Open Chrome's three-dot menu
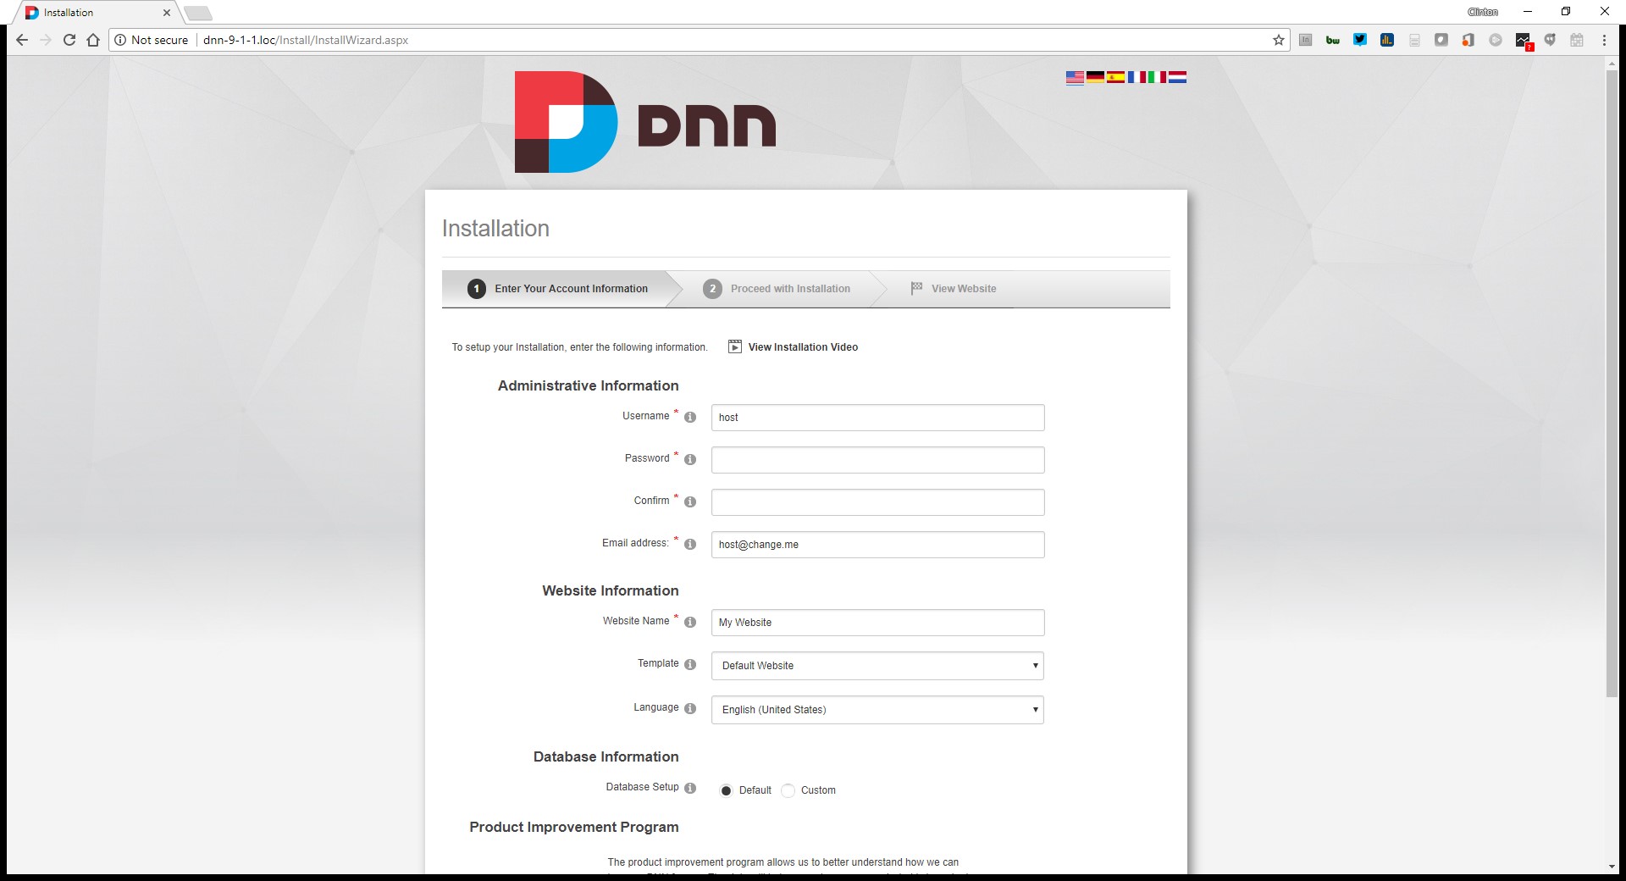The image size is (1626, 881). click(1604, 40)
